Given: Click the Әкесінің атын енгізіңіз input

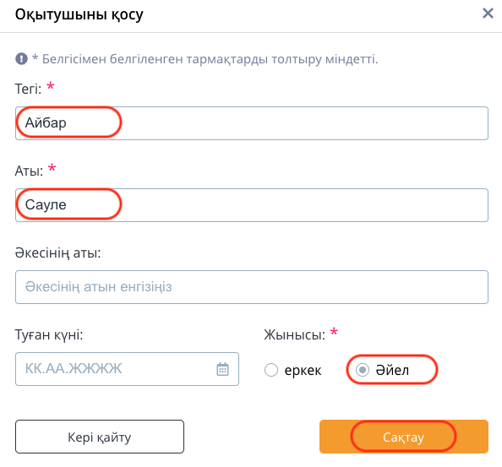Looking at the screenshot, I should click(x=252, y=287).
